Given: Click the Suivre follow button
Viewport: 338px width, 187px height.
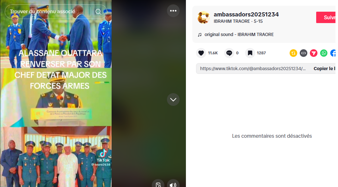Looking at the screenshot, I should (x=326, y=17).
